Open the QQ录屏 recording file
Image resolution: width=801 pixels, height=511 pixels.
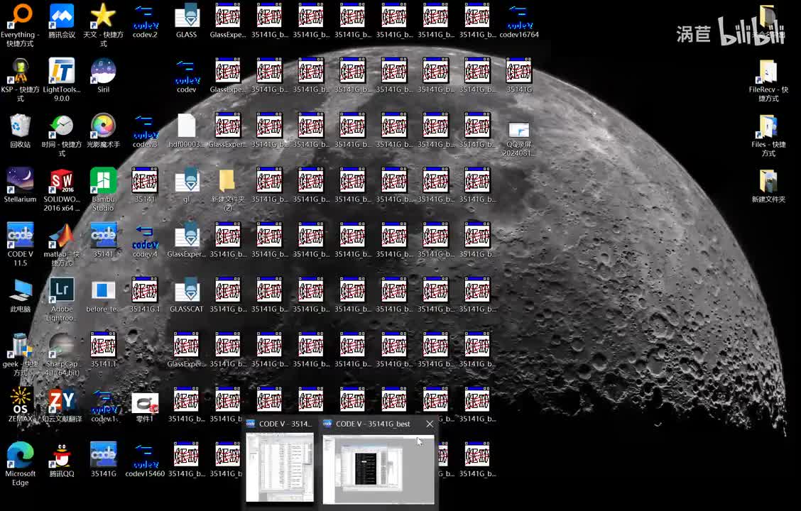pyautogui.click(x=519, y=139)
